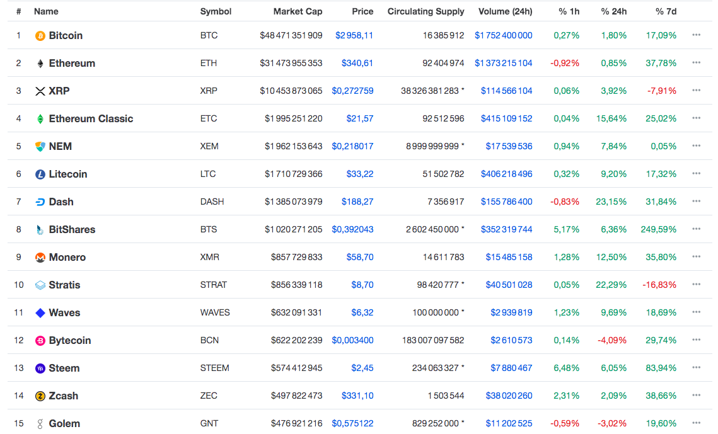Click Zcash price $331,10 link
The image size is (718, 434).
tap(357, 396)
